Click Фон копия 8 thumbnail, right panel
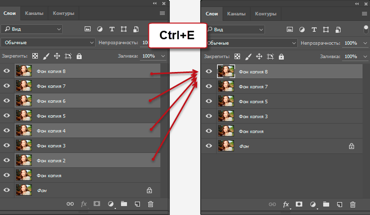 tap(226, 72)
